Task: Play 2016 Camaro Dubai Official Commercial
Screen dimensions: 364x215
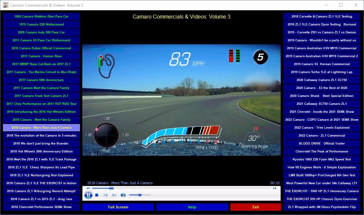Action: [41, 48]
